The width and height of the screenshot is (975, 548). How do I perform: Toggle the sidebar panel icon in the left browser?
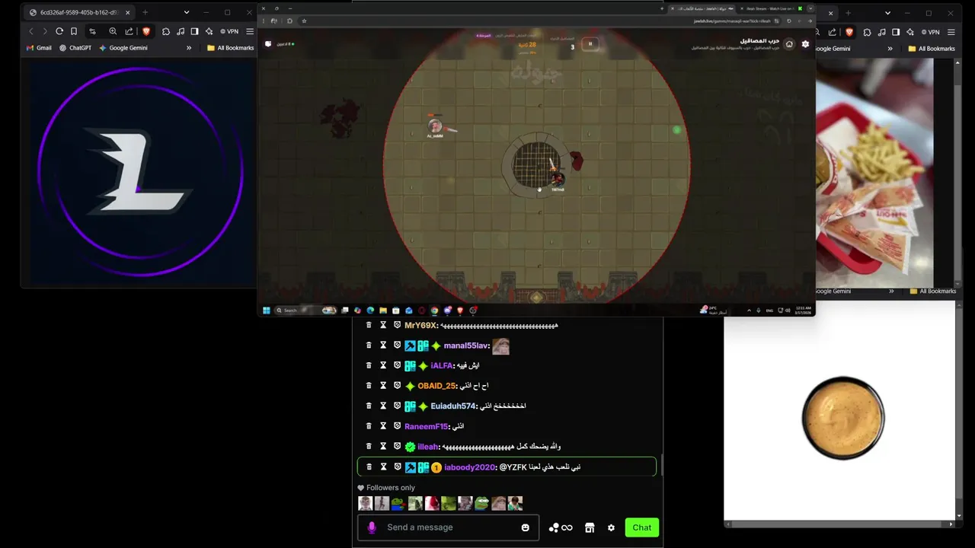click(195, 31)
